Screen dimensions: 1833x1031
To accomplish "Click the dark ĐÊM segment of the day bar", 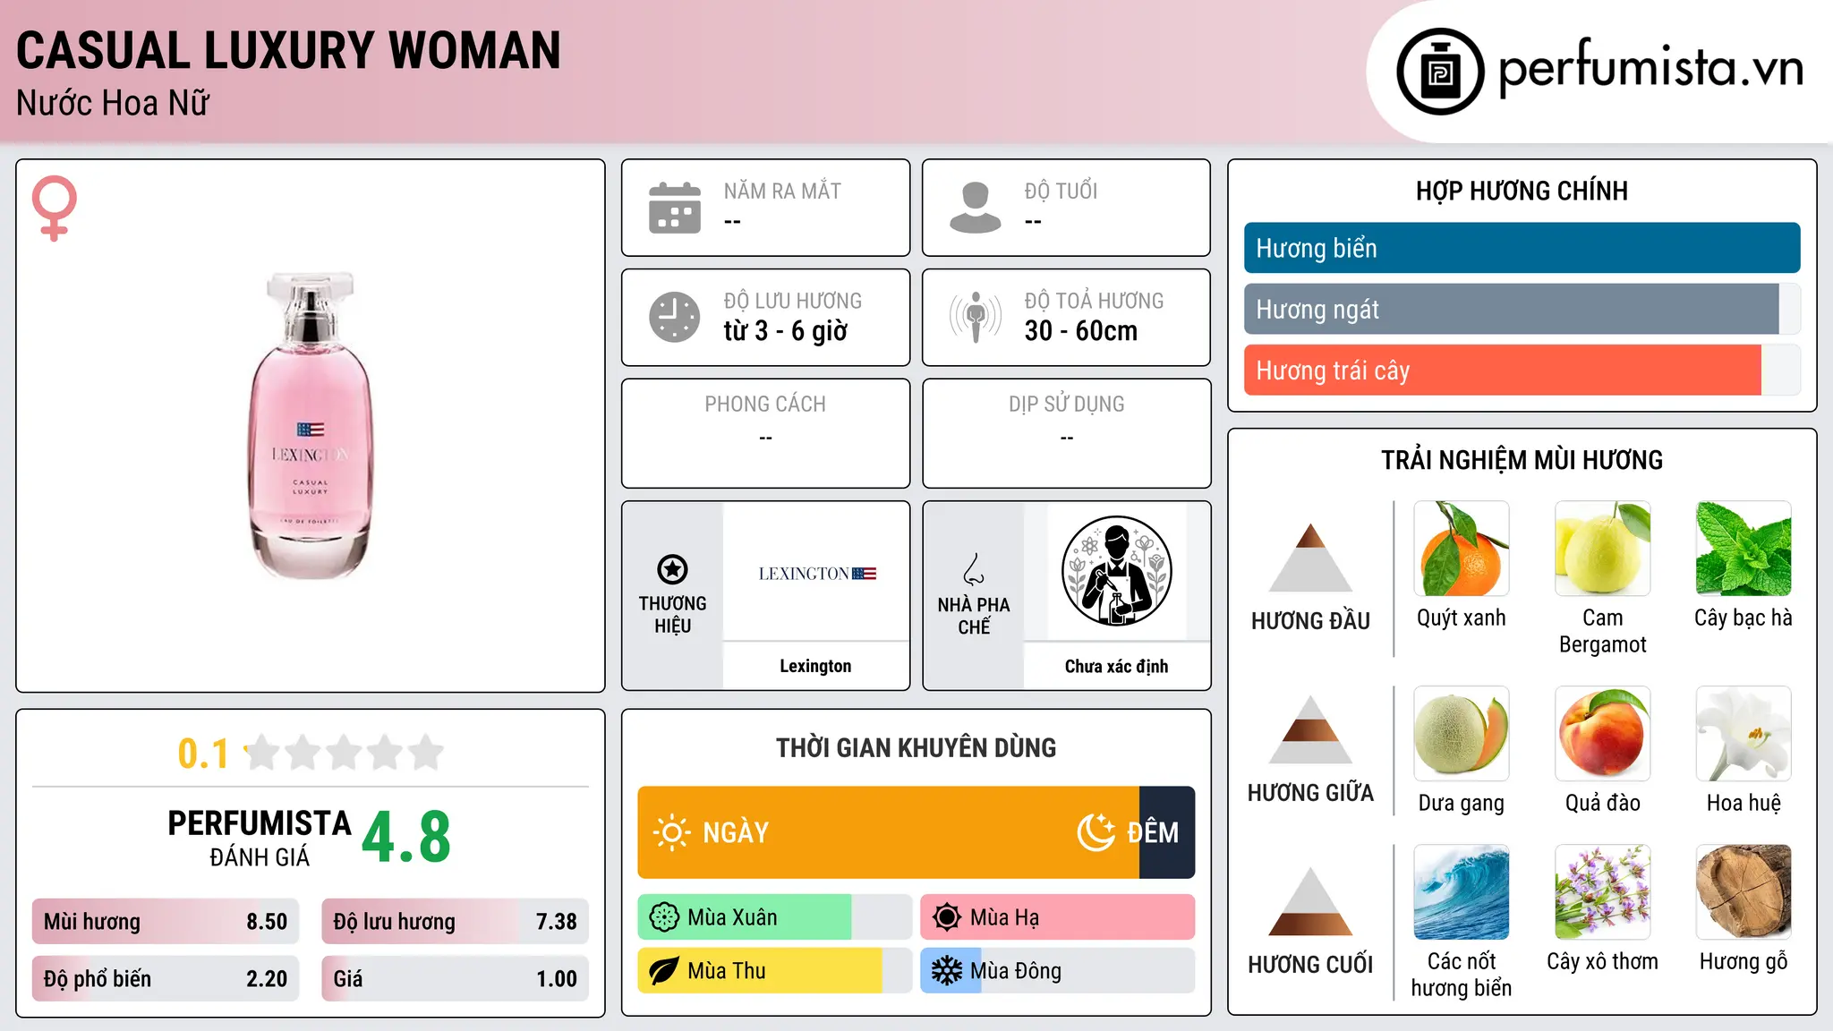I will pyautogui.click(x=1167, y=832).
